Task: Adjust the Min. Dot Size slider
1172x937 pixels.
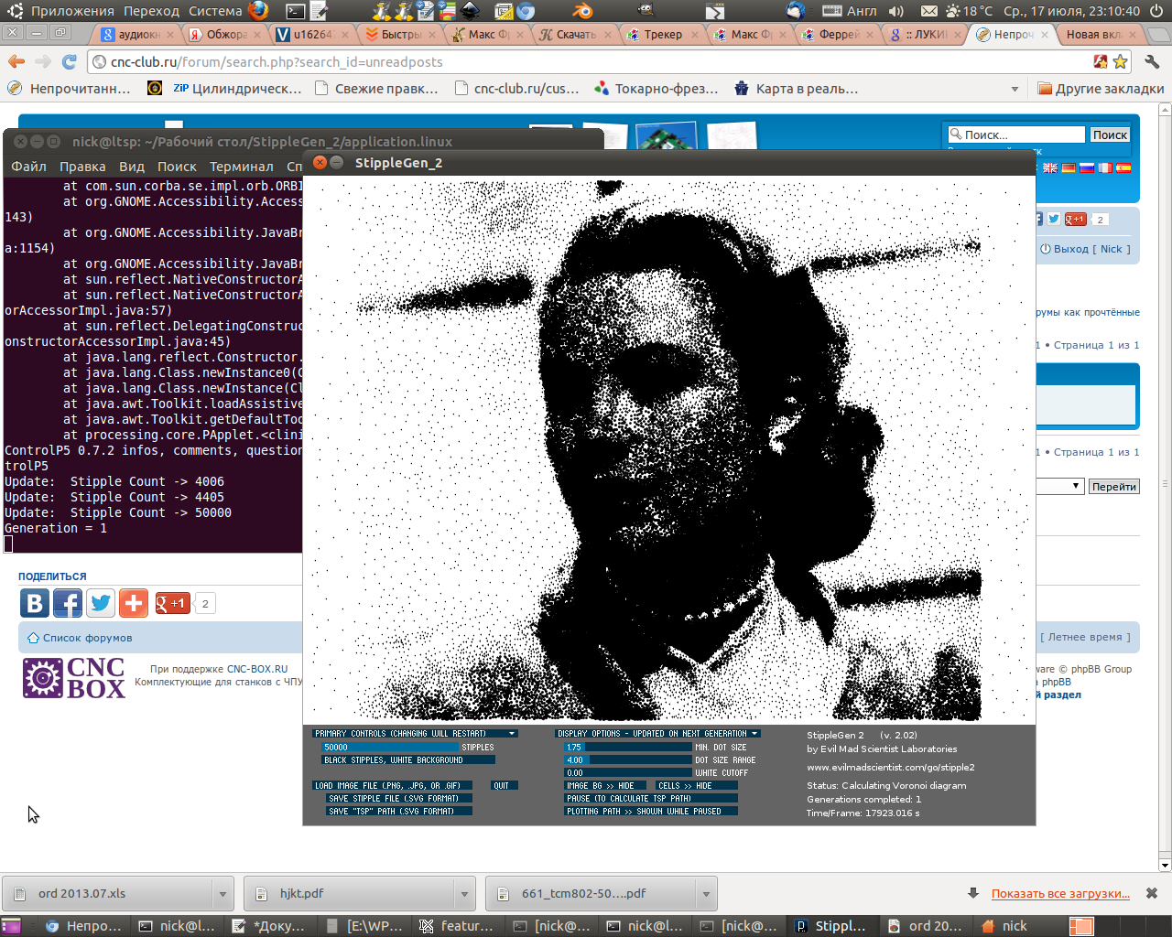Action: [628, 748]
